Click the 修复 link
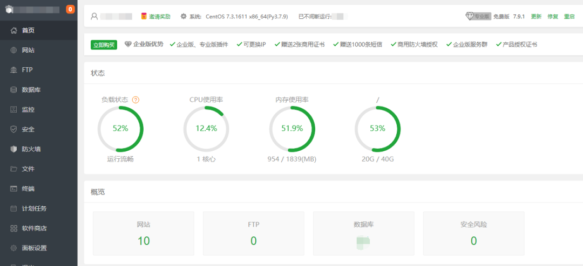This screenshot has width=583, height=266. 553,16
